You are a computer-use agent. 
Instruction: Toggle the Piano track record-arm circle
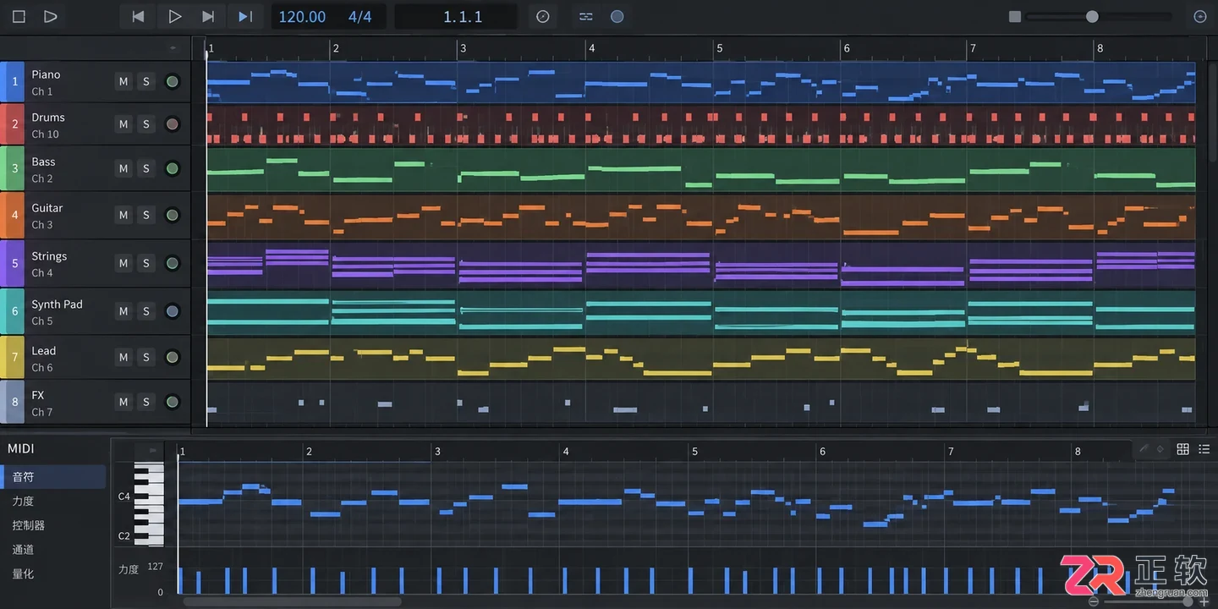coord(173,81)
